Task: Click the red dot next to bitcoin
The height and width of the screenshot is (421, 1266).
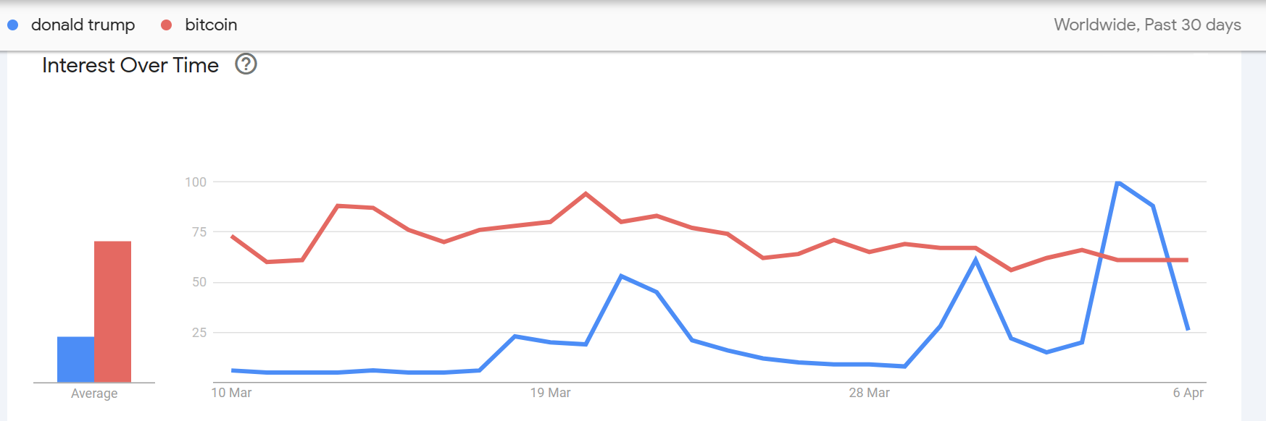Action: (166, 25)
